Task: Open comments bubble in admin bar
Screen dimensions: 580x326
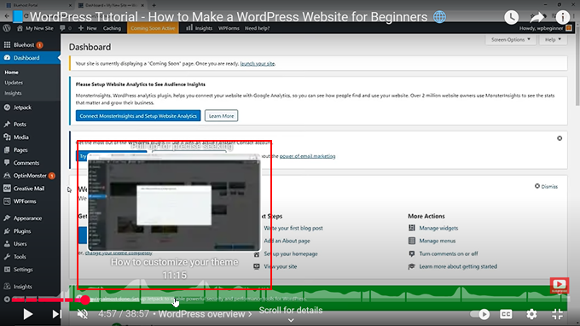Action: [66, 28]
